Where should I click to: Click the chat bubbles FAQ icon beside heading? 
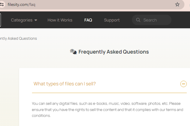(73, 52)
